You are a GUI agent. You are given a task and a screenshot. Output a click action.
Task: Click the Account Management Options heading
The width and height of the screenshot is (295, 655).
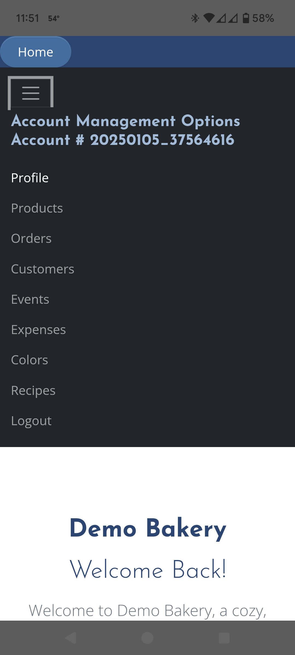coord(126,121)
